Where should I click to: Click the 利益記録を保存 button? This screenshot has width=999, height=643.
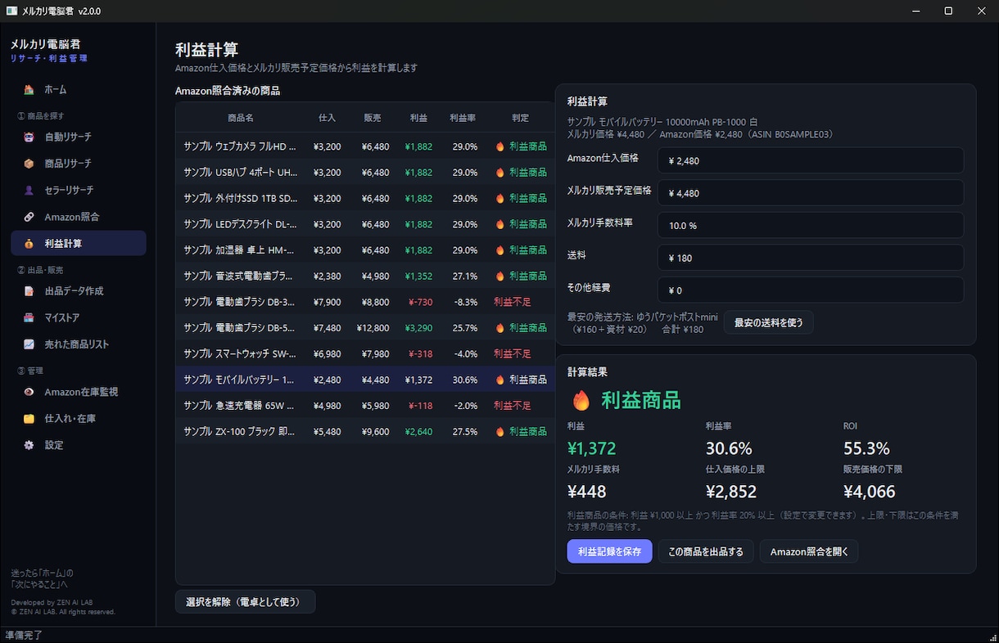pyautogui.click(x=610, y=551)
